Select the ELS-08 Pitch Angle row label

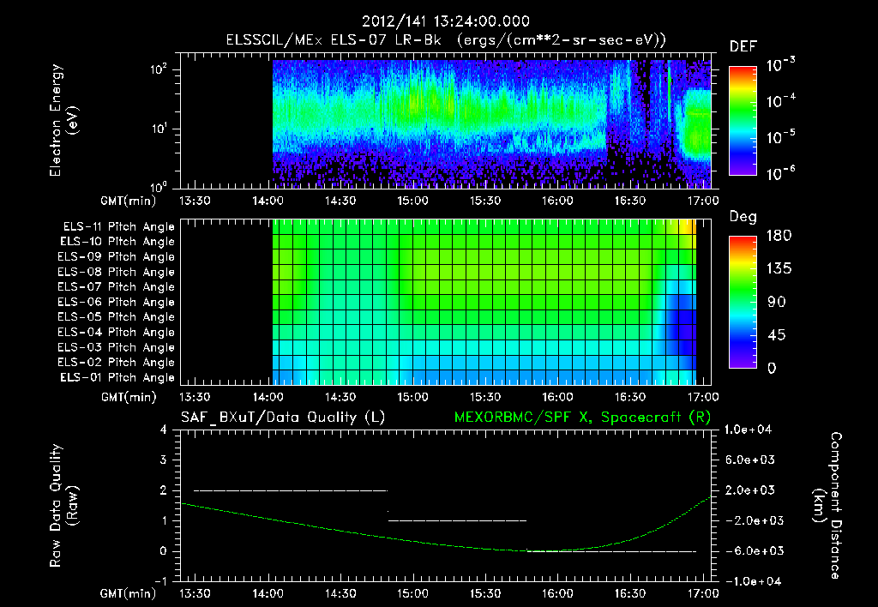coord(116,272)
